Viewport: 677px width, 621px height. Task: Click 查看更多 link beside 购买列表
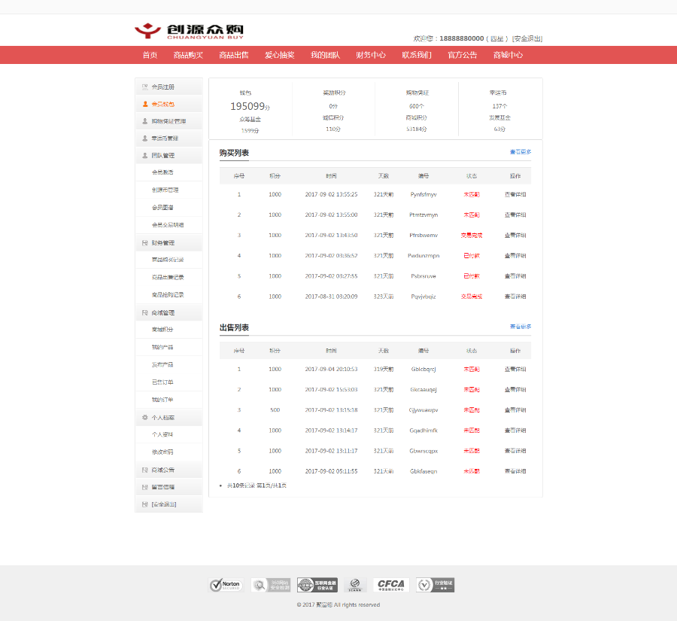[521, 152]
